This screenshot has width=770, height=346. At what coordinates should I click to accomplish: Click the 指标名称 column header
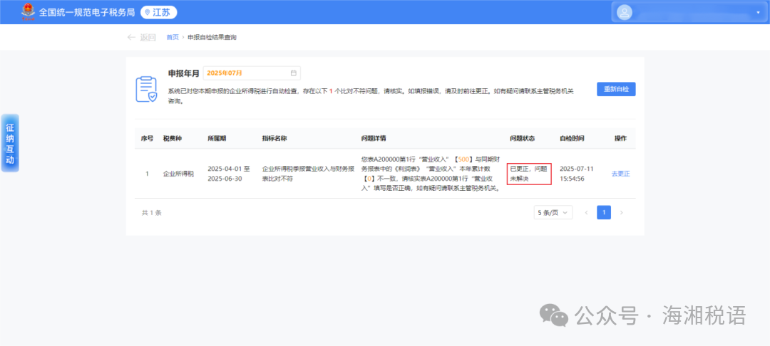click(x=274, y=138)
